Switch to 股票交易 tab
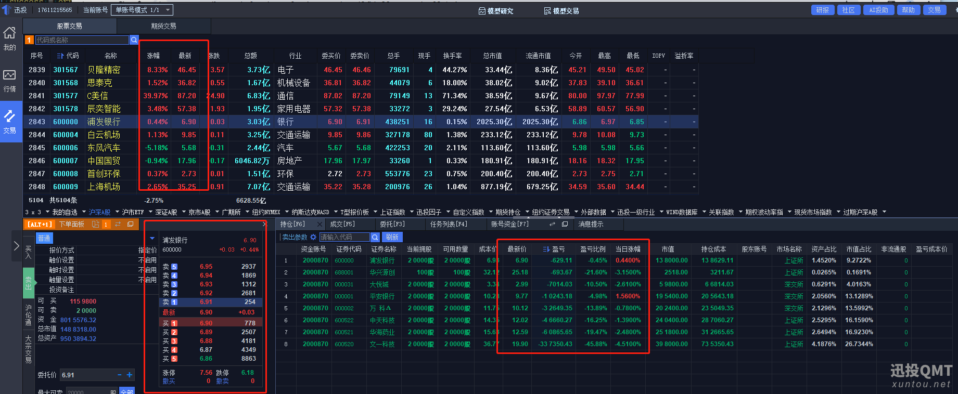958x394 pixels. [x=70, y=26]
